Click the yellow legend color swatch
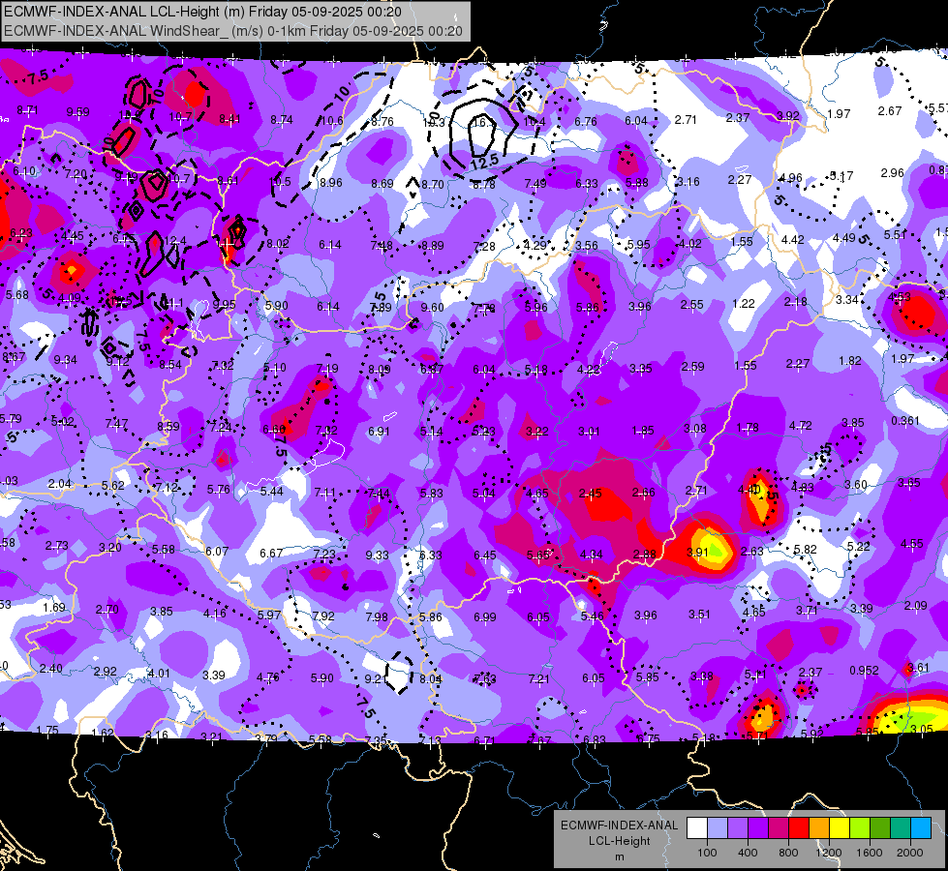Screen dimensions: 948x871 840,828
